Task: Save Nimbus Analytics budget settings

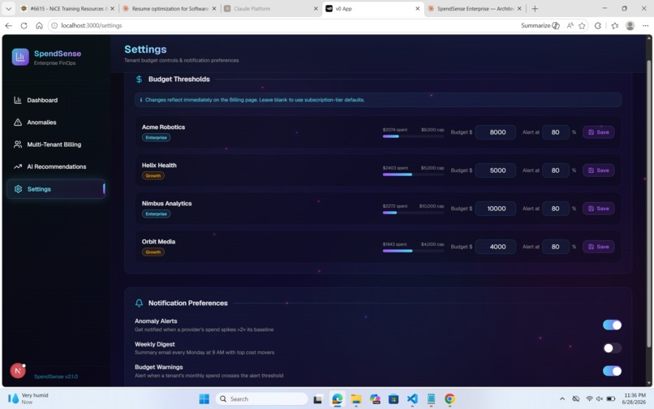Action: [598, 209]
